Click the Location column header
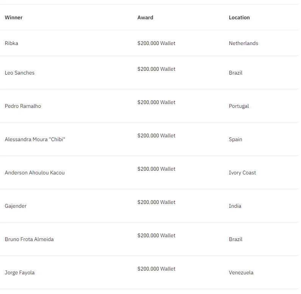Viewport: 301px width, 294px height. pyautogui.click(x=239, y=17)
